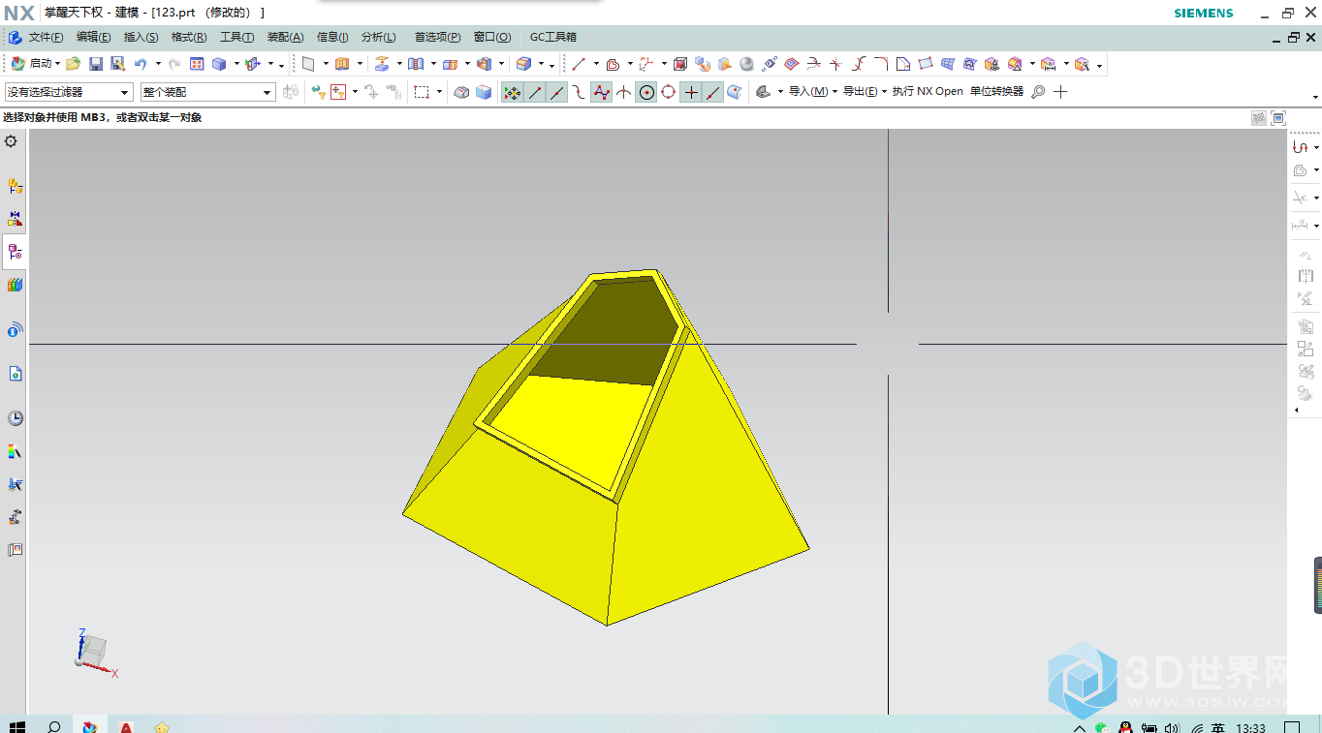This screenshot has height=733, width=1322.
Task: Open the Assembly Navigator sidebar icon
Action: (15, 186)
